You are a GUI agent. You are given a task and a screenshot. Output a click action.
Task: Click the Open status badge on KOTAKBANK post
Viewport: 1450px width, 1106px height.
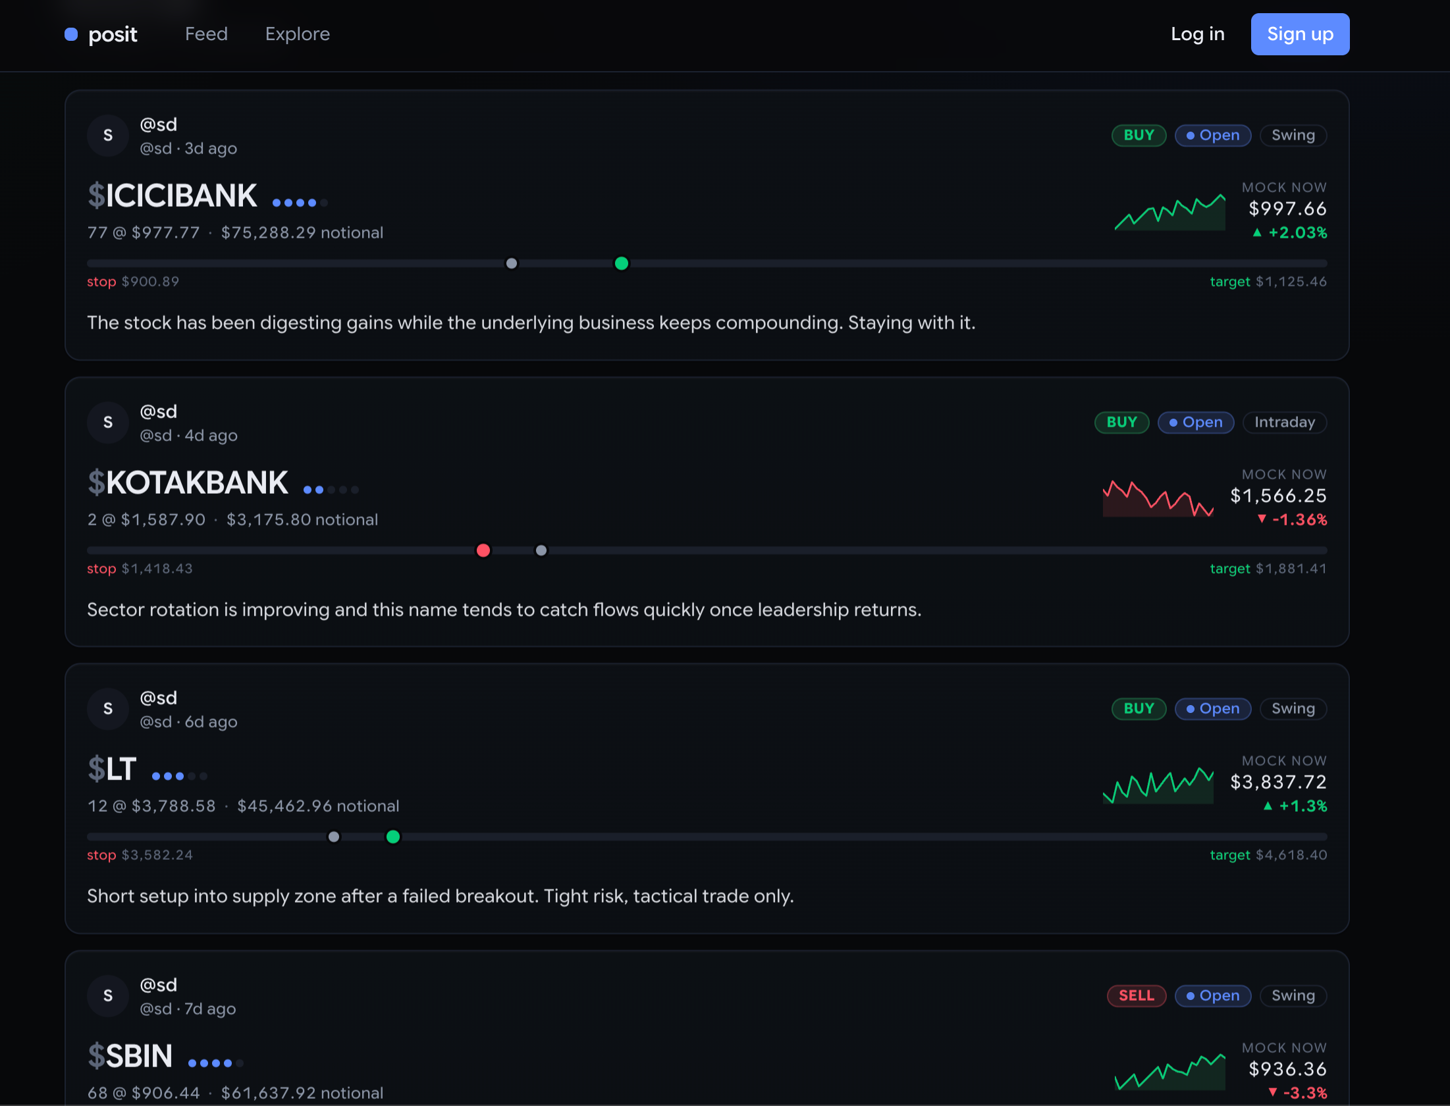[x=1196, y=423]
